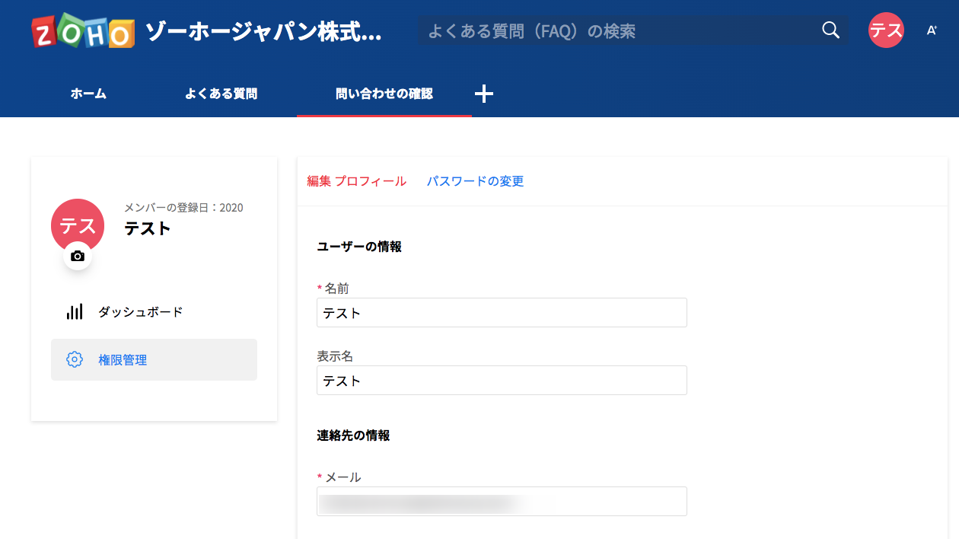Click the plus icon beside the tabs
The image size is (959, 539).
click(x=484, y=94)
